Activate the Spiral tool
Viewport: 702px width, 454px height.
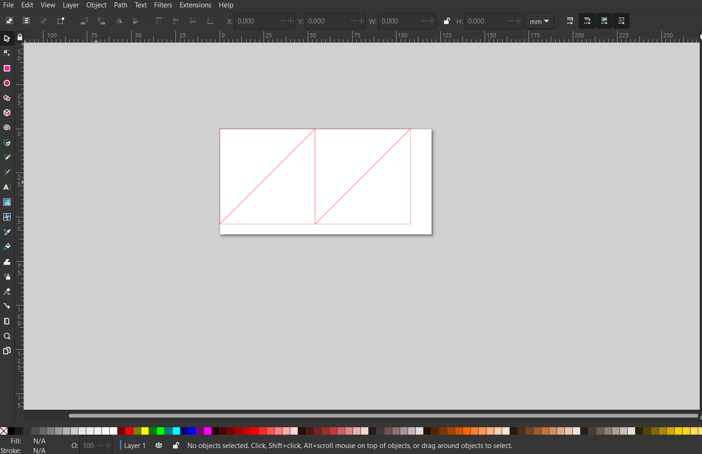7,127
